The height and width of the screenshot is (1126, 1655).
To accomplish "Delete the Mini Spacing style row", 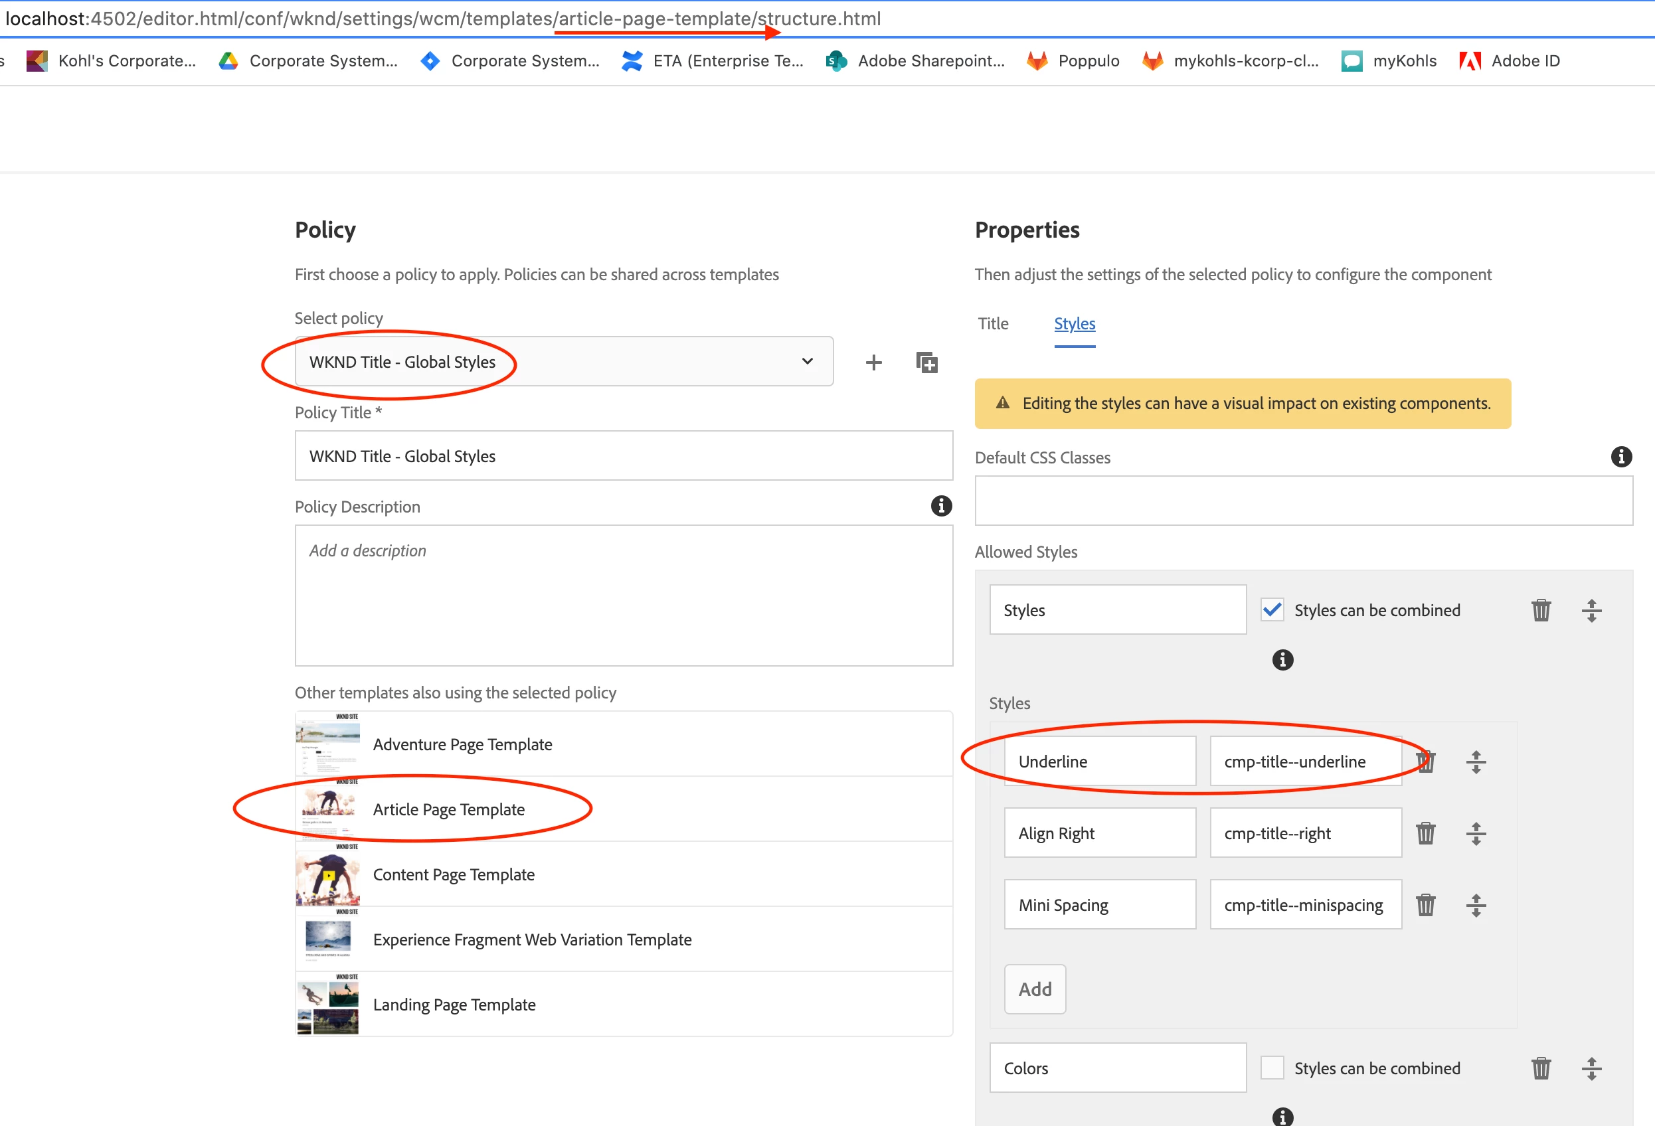I will 1425,905.
